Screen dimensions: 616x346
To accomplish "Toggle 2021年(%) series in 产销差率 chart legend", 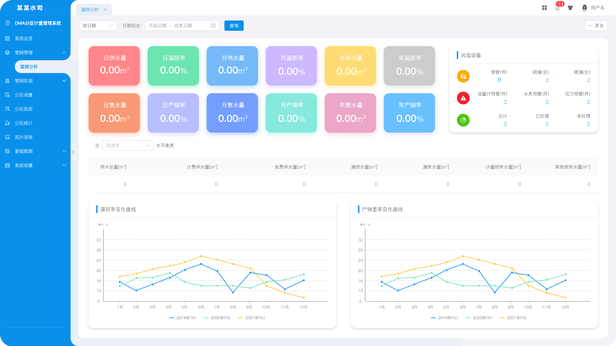I will pyautogui.click(x=513, y=318).
